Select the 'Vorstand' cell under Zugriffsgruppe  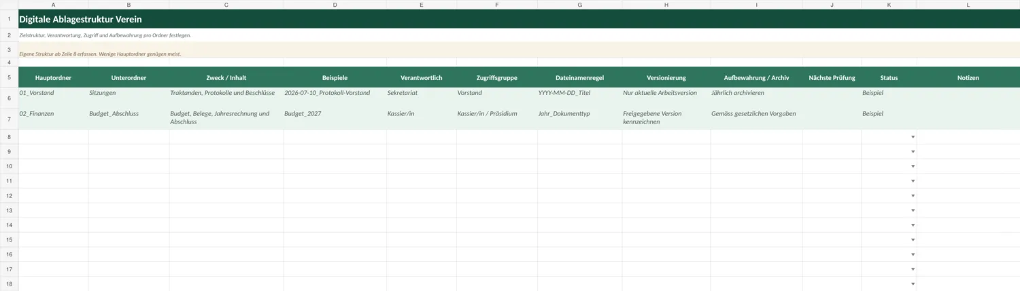497,98
